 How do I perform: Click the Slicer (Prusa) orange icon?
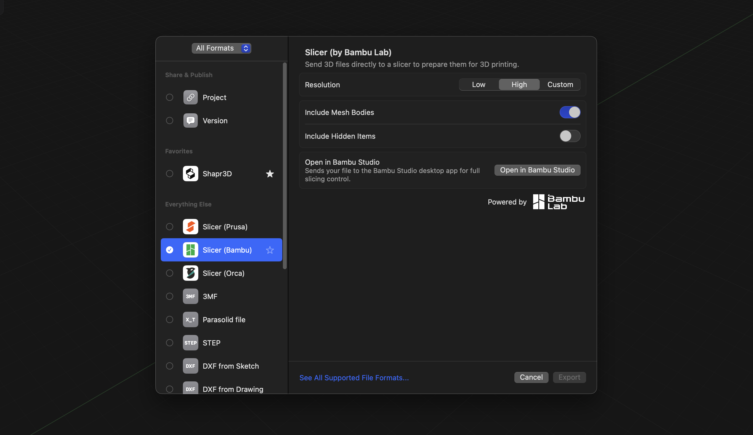[x=191, y=227]
